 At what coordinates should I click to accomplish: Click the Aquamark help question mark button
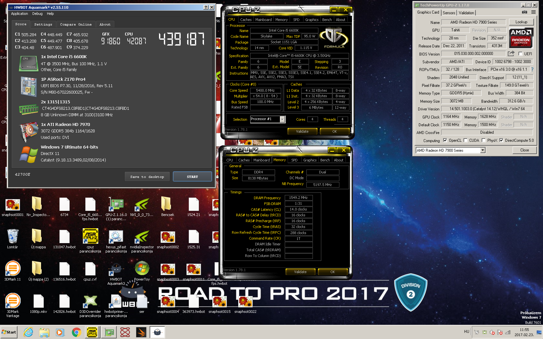[x=206, y=7]
